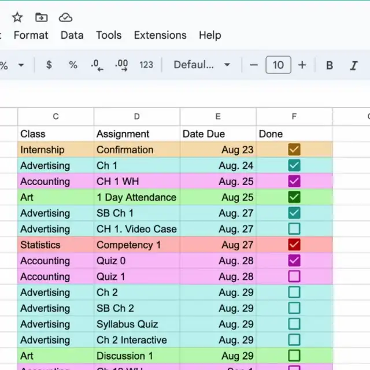The height and width of the screenshot is (370, 370).
Task: Toggle bold text formatting
Action: pos(330,65)
